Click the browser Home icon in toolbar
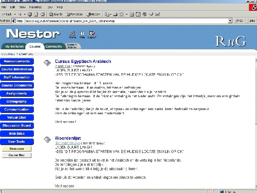Screen dimensions: 257x193 pos(42,14)
